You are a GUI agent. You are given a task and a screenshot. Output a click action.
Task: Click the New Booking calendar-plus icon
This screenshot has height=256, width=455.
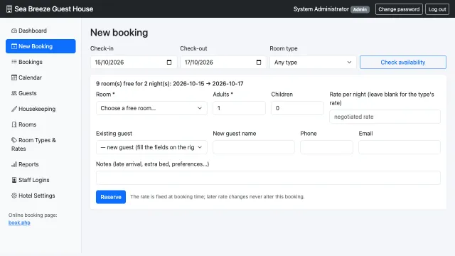[14, 46]
